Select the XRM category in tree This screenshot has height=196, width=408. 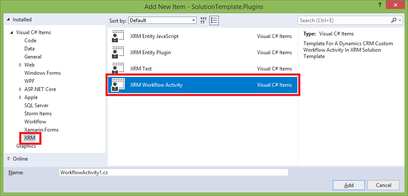coord(29,138)
